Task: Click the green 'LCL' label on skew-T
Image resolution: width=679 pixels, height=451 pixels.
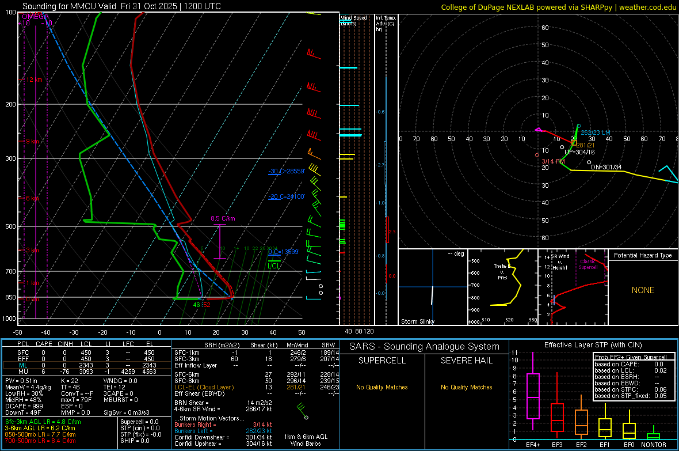Action: click(x=274, y=266)
